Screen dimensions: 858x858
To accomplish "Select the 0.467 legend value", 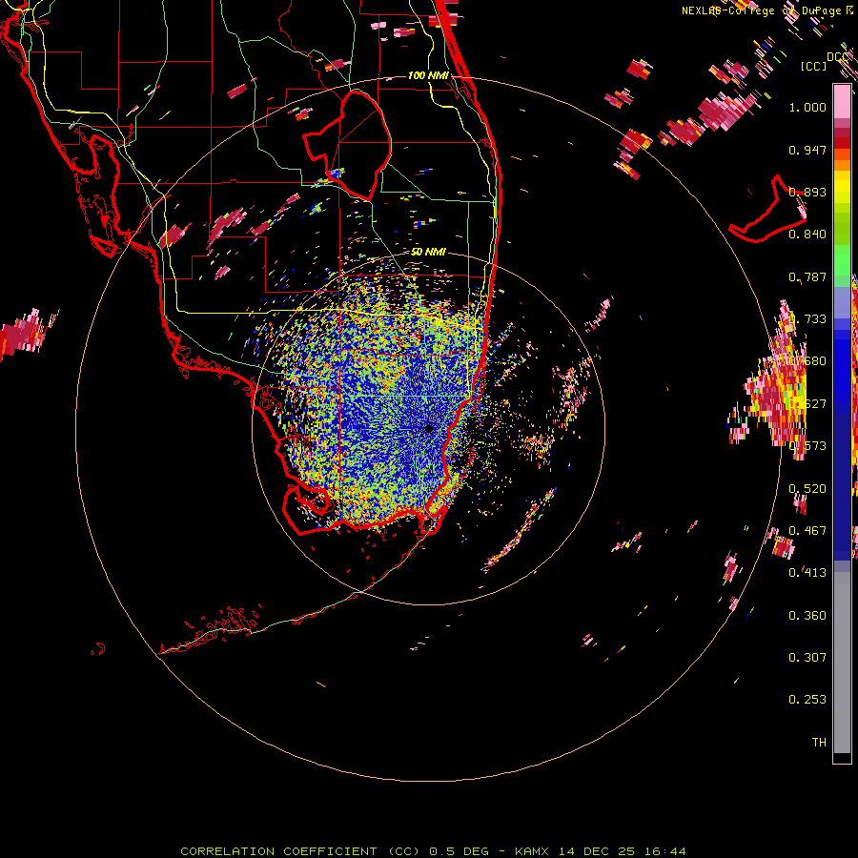I will 807,531.
